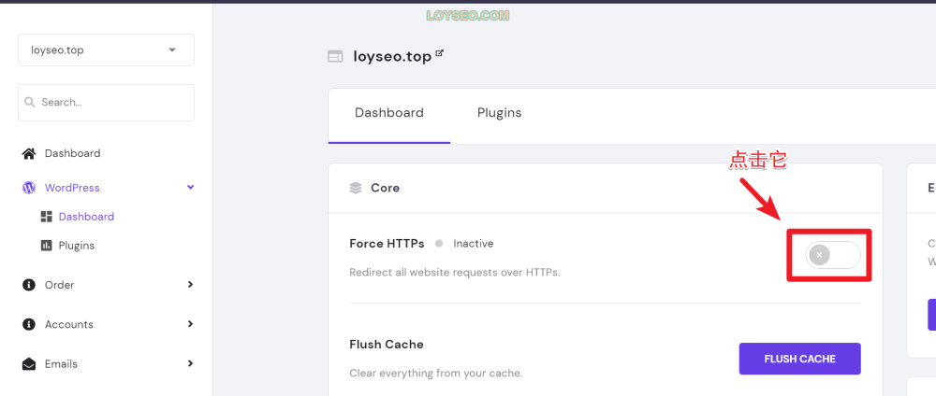The image size is (936, 396).
Task: Click the Dashboard grid icon under WordPress
Action: (47, 217)
